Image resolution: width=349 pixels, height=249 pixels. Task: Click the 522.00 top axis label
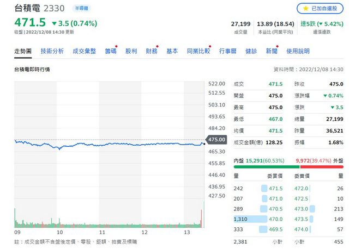coord(216,84)
